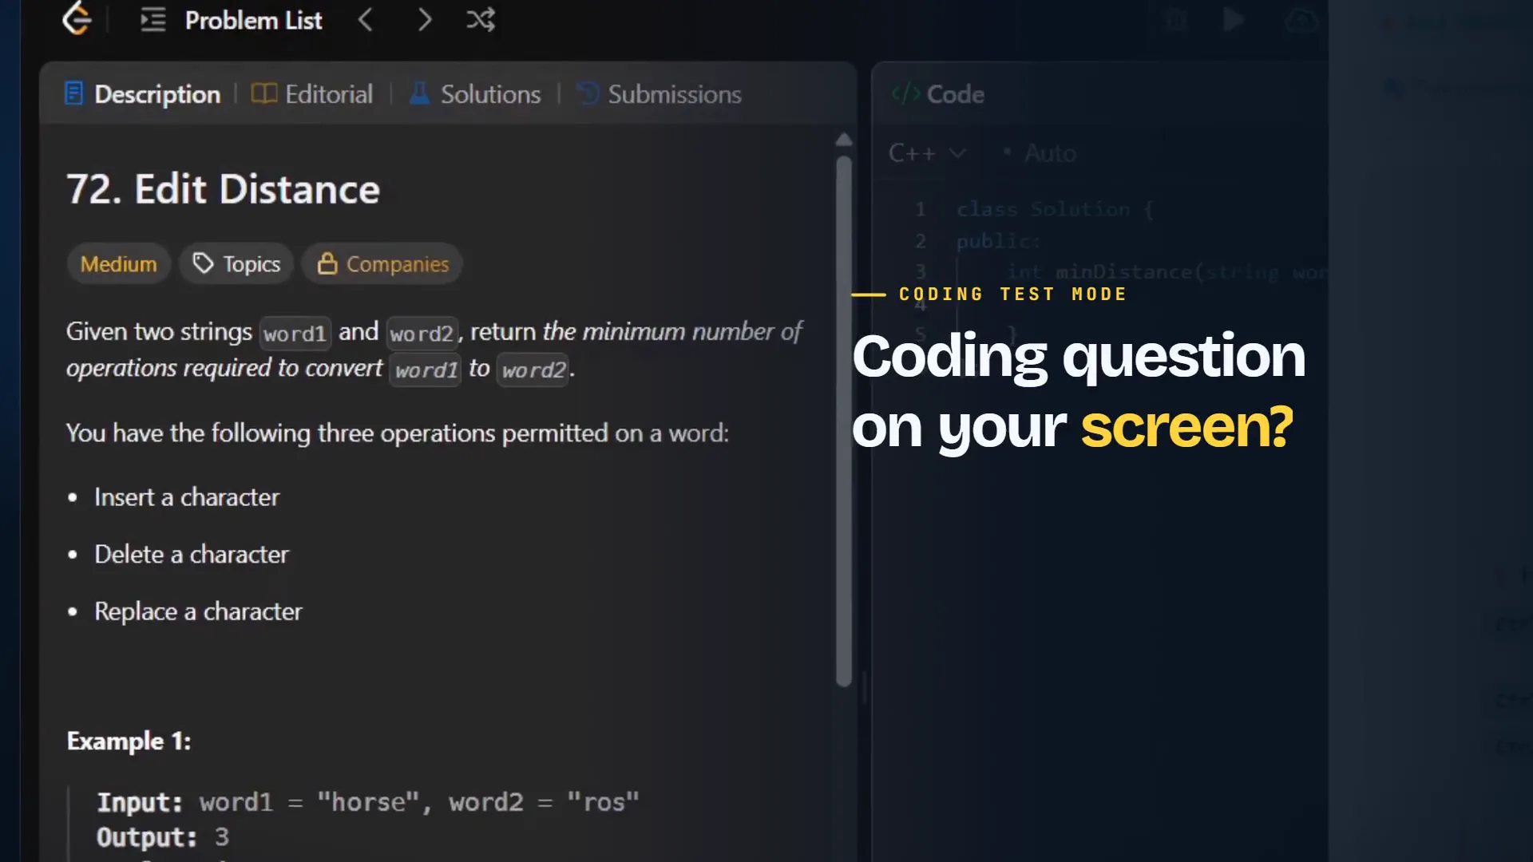Open the C++ language dropdown
The width and height of the screenshot is (1533, 862).
pos(927,153)
